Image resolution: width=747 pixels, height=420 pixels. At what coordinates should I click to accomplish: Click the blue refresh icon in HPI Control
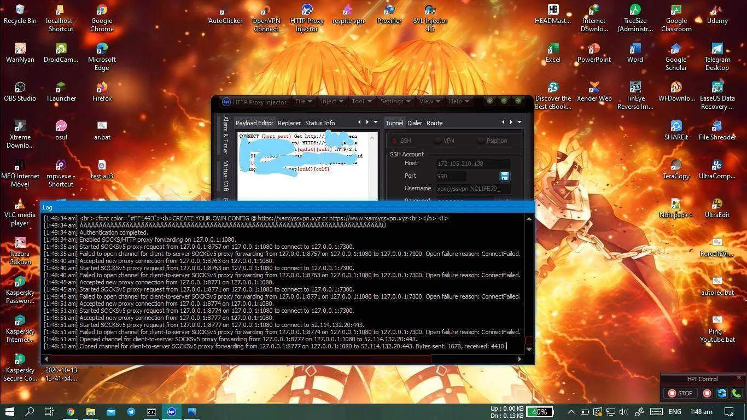point(722,393)
